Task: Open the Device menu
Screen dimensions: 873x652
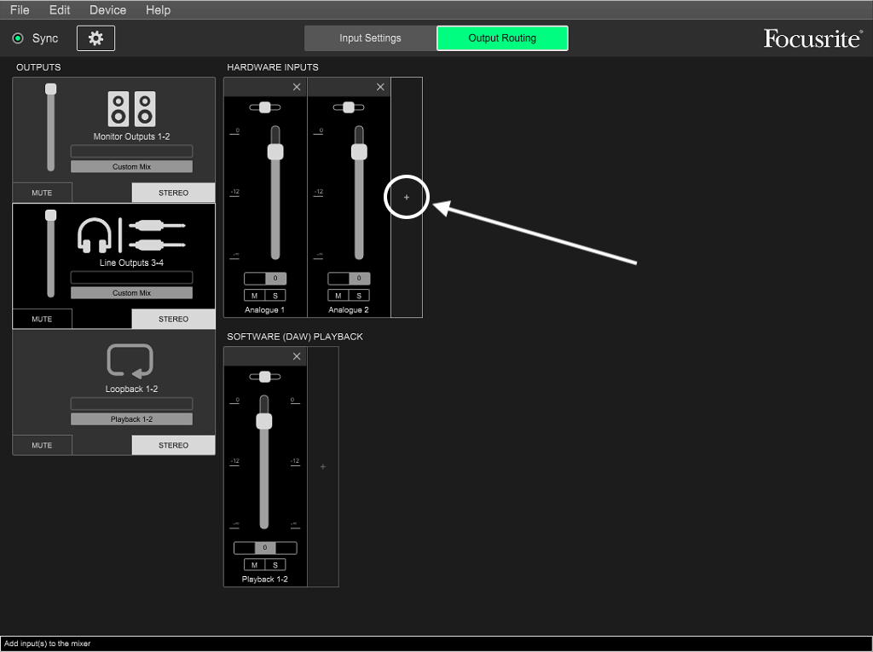Action: [x=107, y=10]
